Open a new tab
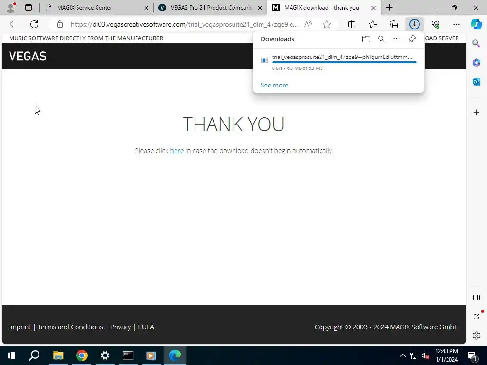487x365 pixels. click(x=389, y=8)
